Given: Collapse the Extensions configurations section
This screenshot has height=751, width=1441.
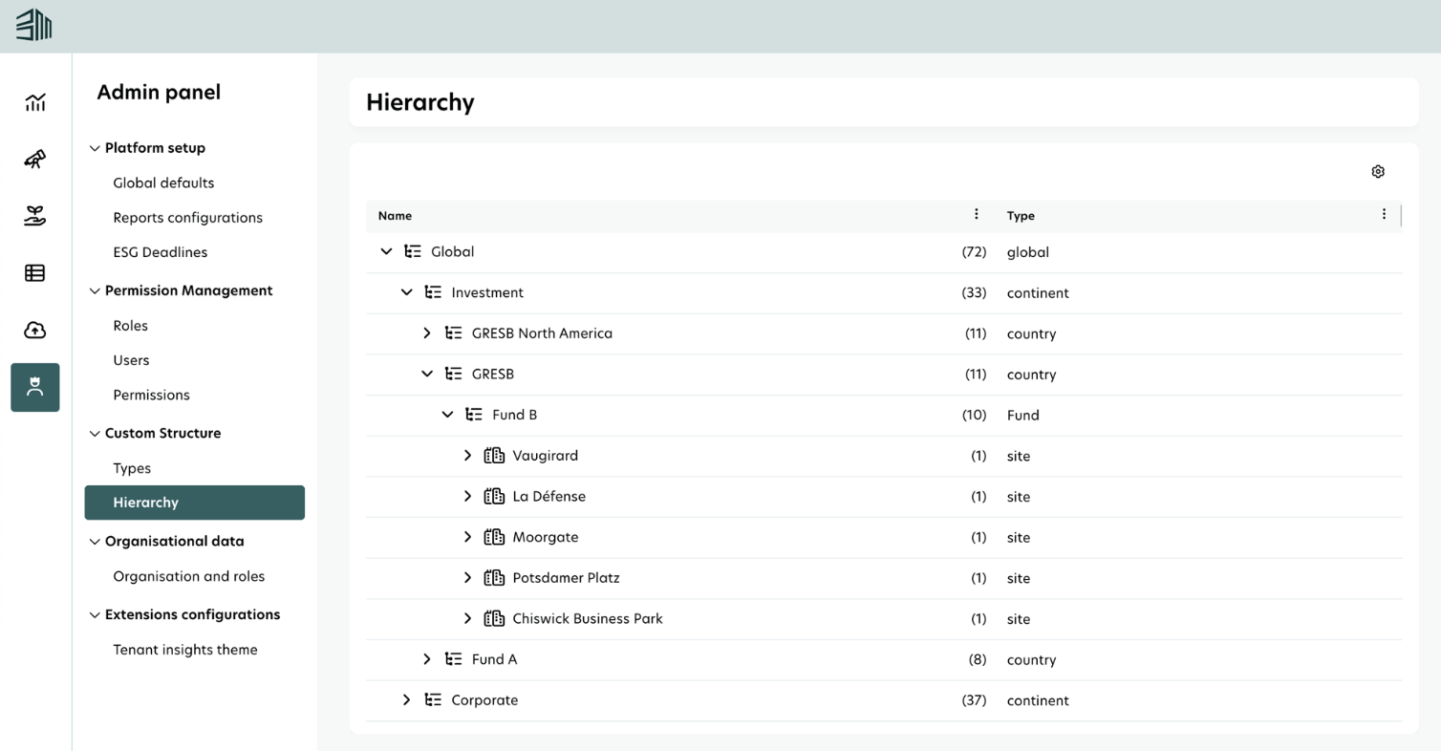Looking at the screenshot, I should pos(95,615).
